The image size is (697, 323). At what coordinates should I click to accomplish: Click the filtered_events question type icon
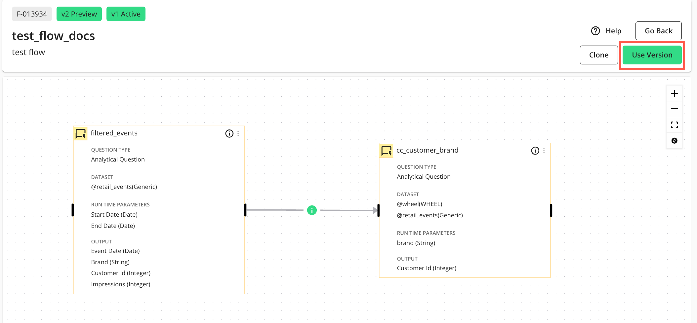click(80, 133)
